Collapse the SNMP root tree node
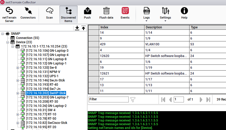The width and height of the screenshot is (226, 130). 3,34
